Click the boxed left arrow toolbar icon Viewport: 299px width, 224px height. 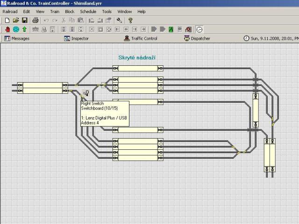click(x=126, y=29)
